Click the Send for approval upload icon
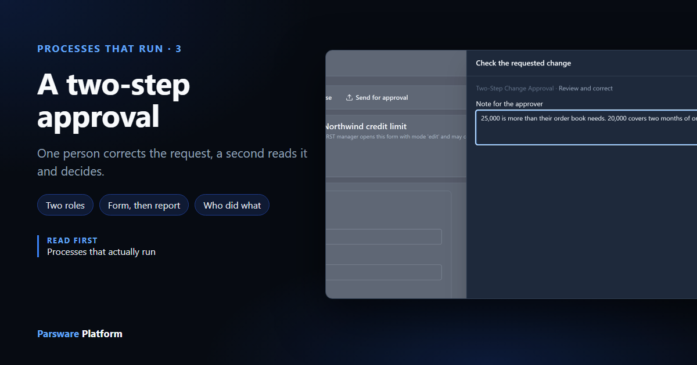This screenshot has height=365, width=697. [x=349, y=97]
